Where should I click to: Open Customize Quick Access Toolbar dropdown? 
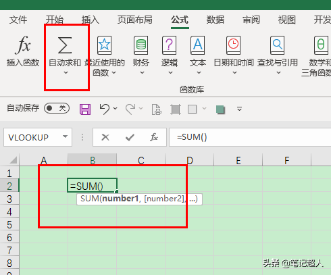(x=239, y=109)
